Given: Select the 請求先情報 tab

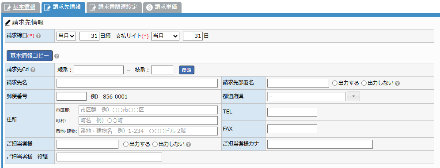Looking at the screenshot, I should tap(63, 7).
